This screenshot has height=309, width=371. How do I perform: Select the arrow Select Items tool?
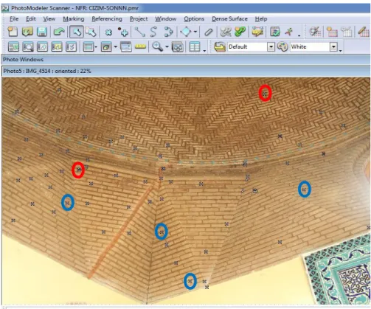click(77, 32)
